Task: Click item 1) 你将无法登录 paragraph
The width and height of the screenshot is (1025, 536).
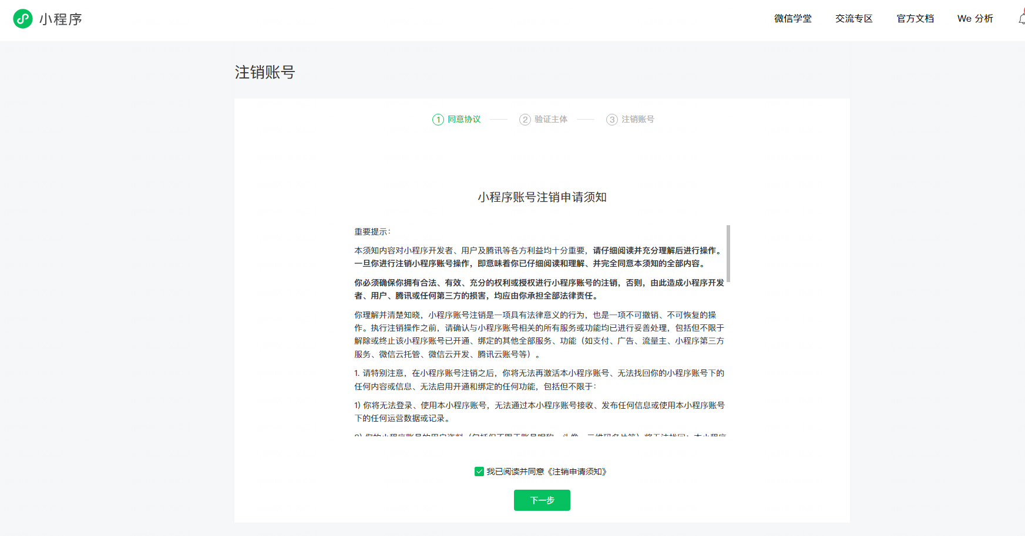Action: (x=539, y=412)
